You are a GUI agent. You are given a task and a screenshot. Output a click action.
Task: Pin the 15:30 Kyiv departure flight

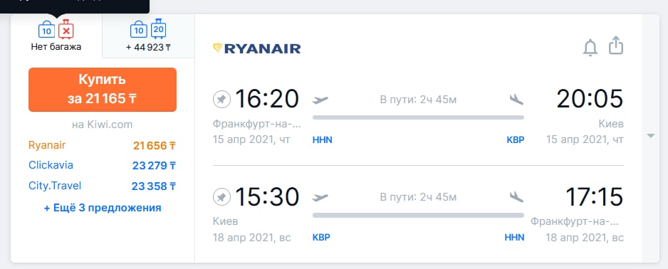click(x=221, y=197)
